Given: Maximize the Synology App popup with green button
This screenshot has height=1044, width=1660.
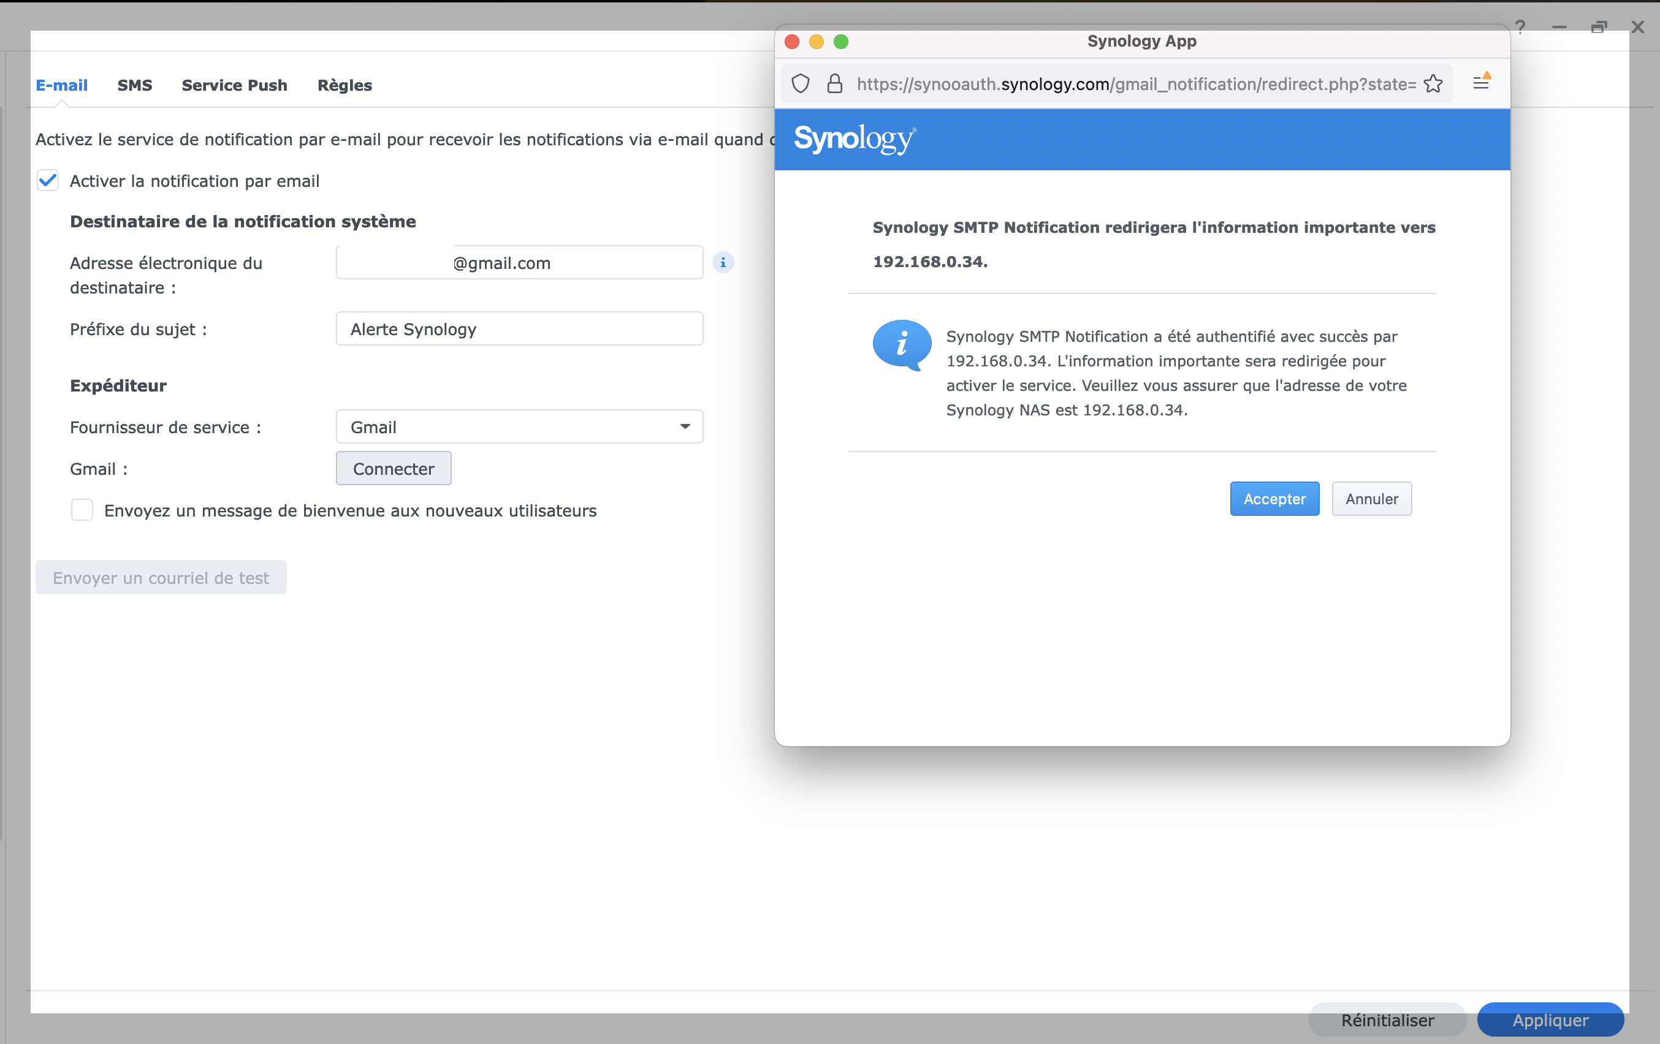Looking at the screenshot, I should click(x=840, y=41).
